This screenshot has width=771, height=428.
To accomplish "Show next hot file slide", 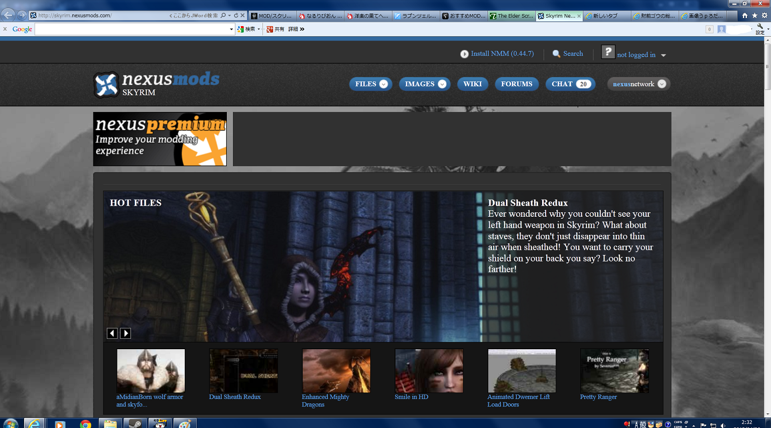I will coord(125,333).
